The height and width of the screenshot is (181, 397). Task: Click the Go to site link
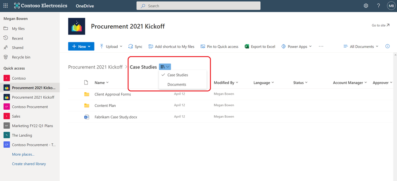coord(381,25)
